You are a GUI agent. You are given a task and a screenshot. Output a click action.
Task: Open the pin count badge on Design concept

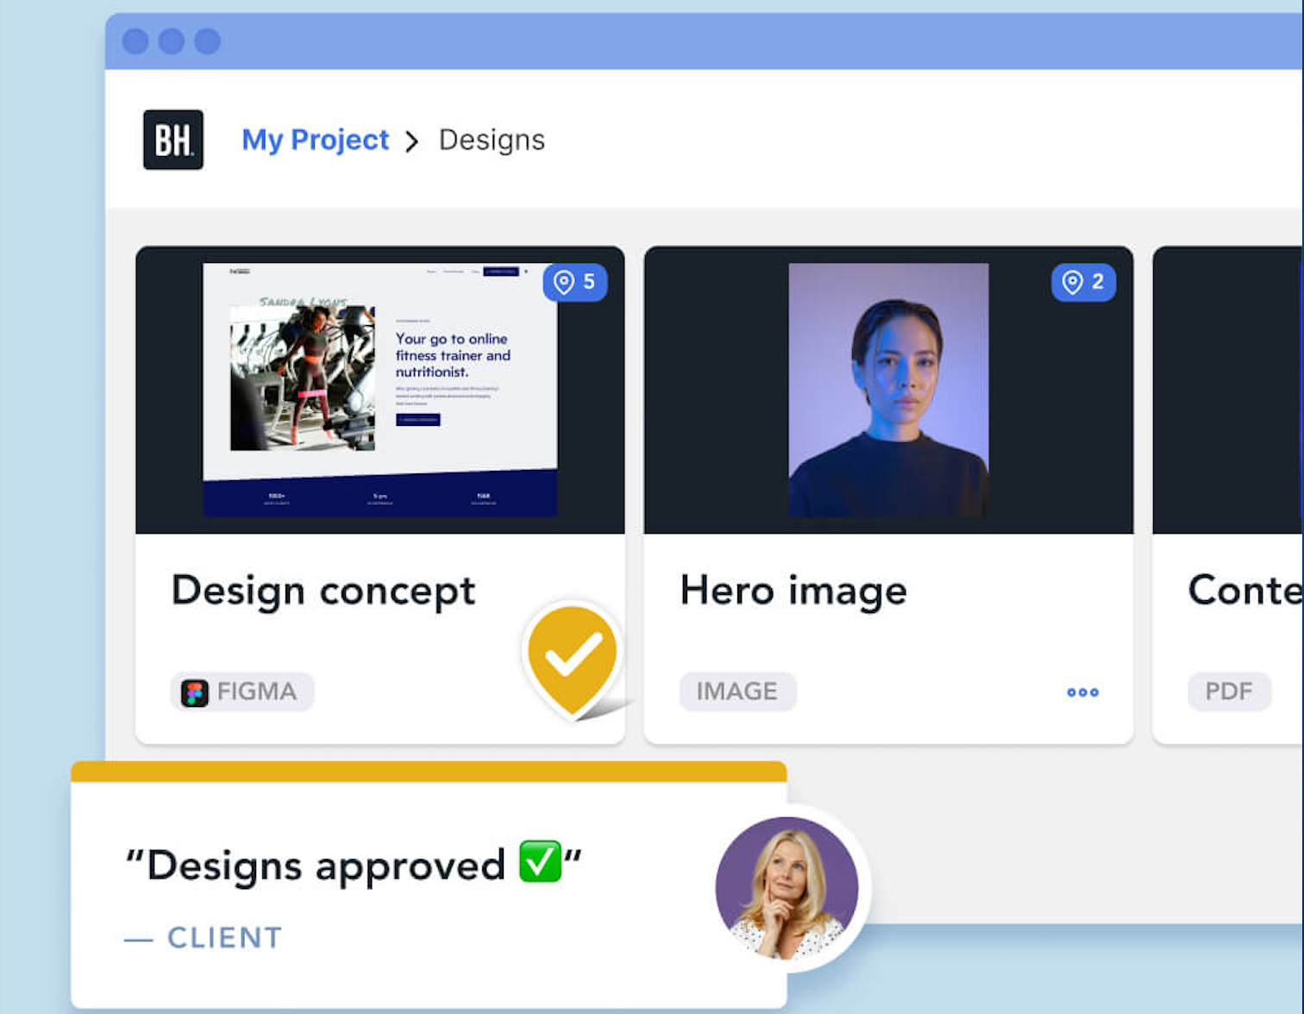point(575,282)
